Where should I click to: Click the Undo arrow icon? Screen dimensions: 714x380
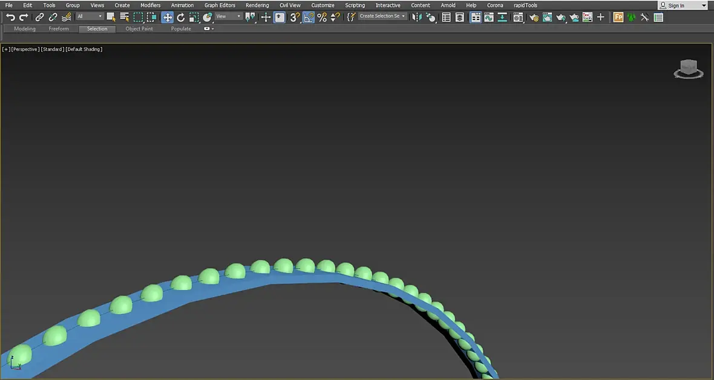(x=10, y=18)
